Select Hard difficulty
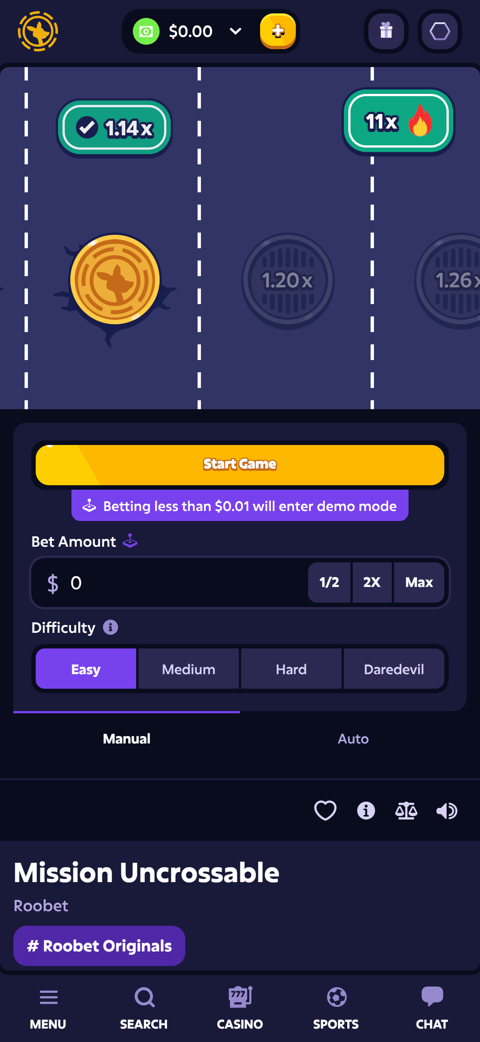 click(291, 669)
